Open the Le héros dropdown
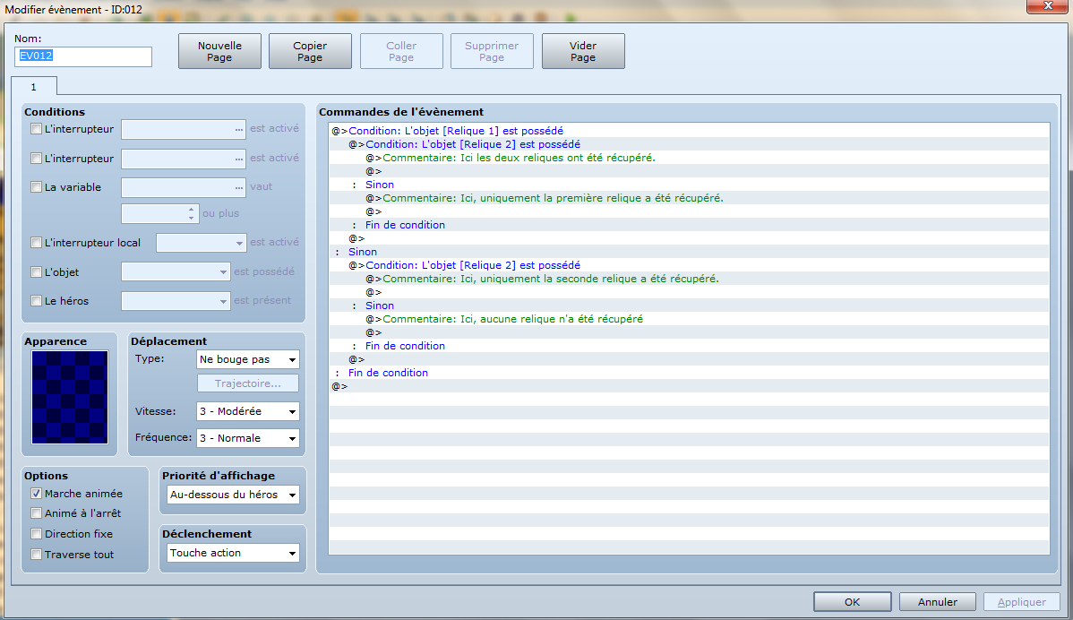The width and height of the screenshot is (1073, 620). 176,301
